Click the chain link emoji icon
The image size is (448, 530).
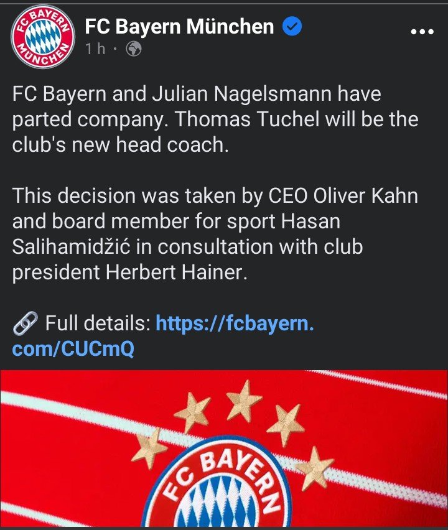pos(25,323)
